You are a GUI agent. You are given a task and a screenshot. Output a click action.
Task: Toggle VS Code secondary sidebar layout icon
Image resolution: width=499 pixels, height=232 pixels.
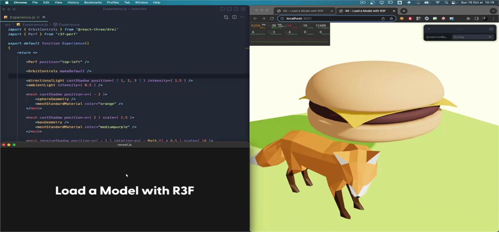[x=237, y=9]
